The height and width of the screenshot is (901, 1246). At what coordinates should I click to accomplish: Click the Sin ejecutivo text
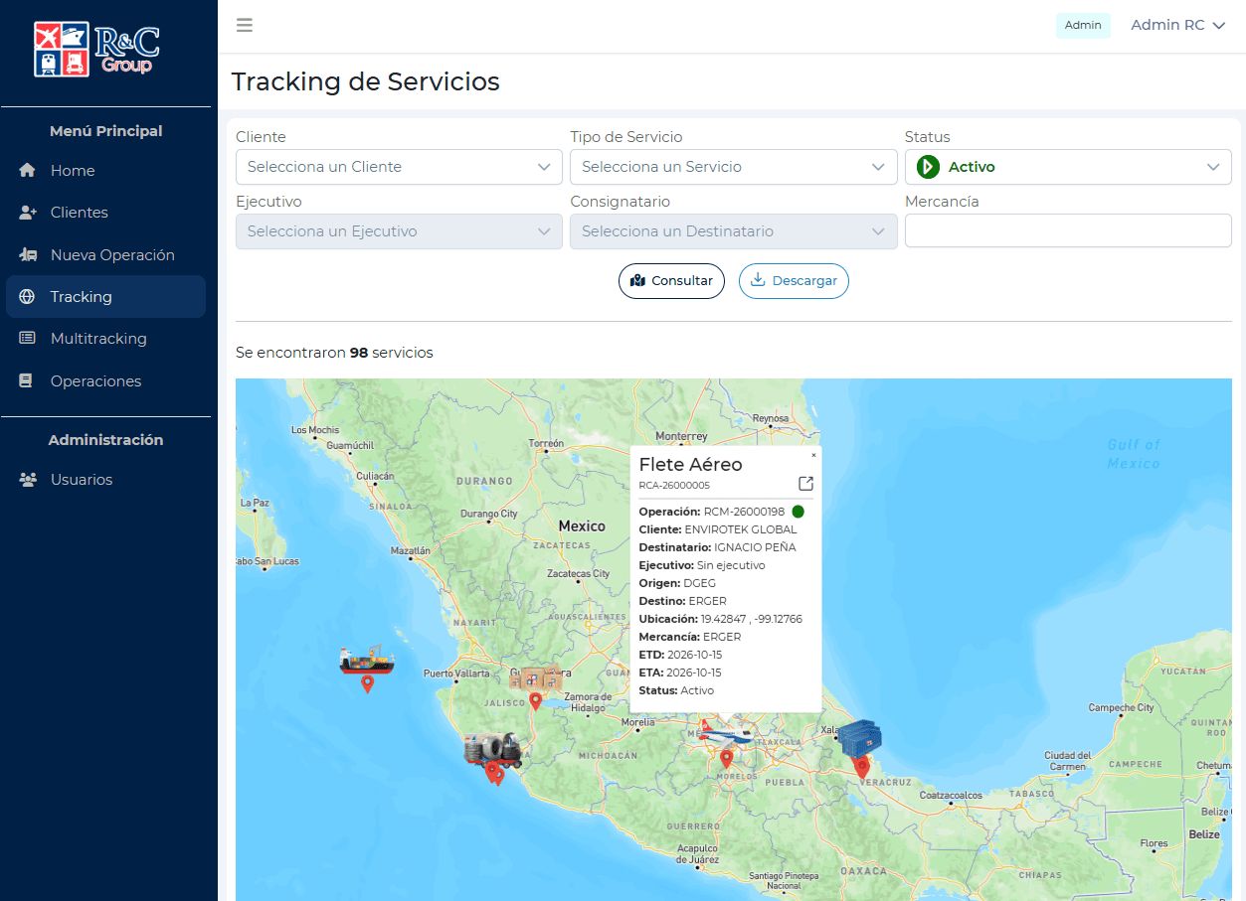(x=731, y=565)
